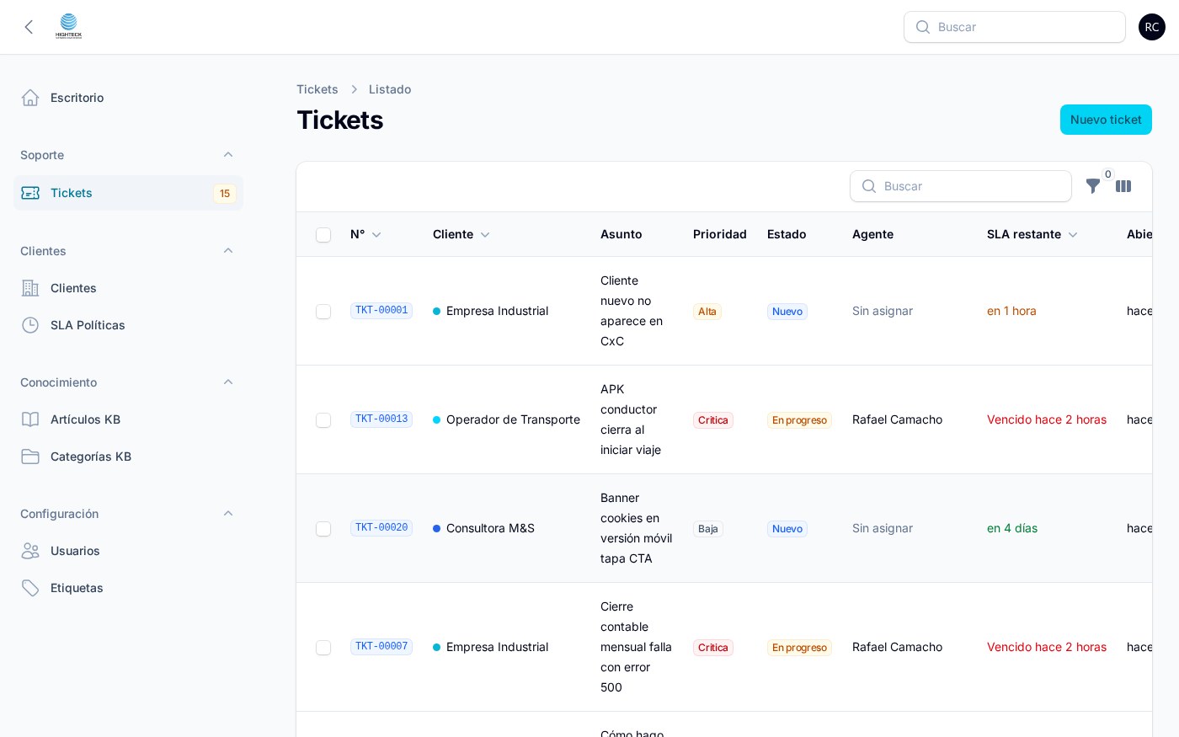The image size is (1179, 737).
Task: Open Etiquetas in the sidebar
Action: click(x=128, y=588)
